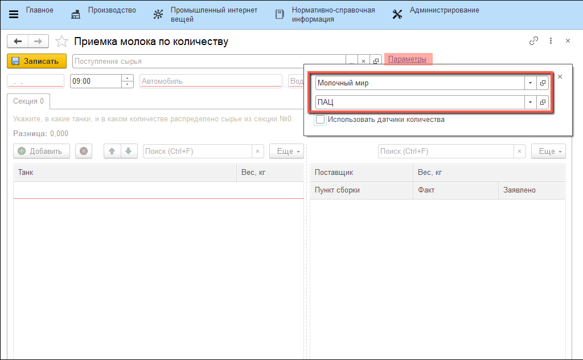Add page to favorites with star icon

coord(62,42)
